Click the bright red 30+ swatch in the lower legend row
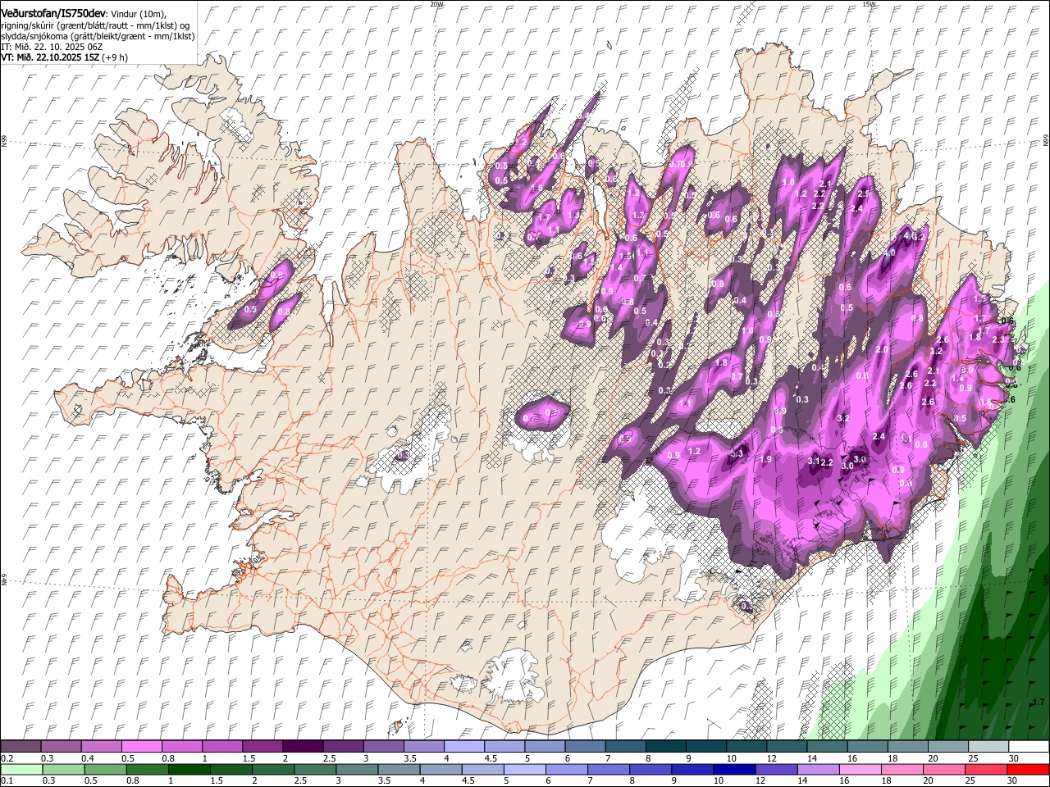This screenshot has width=1050, height=787. (x=1028, y=770)
